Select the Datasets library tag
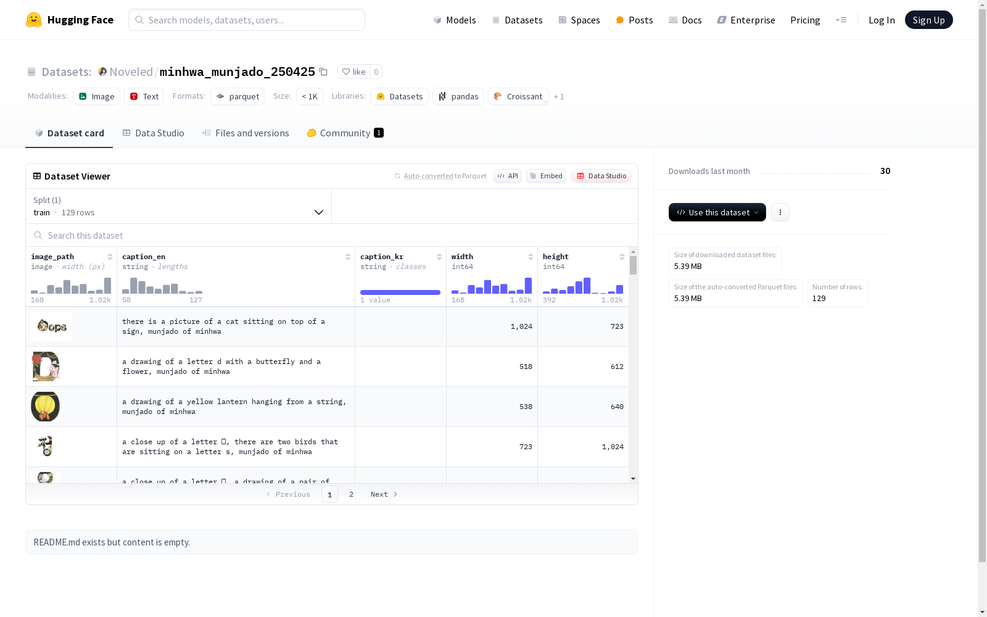The image size is (987, 617). (x=400, y=96)
